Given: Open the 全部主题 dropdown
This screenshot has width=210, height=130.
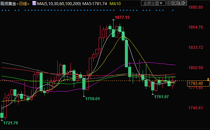Looking at the screenshot, I should click(153, 3).
